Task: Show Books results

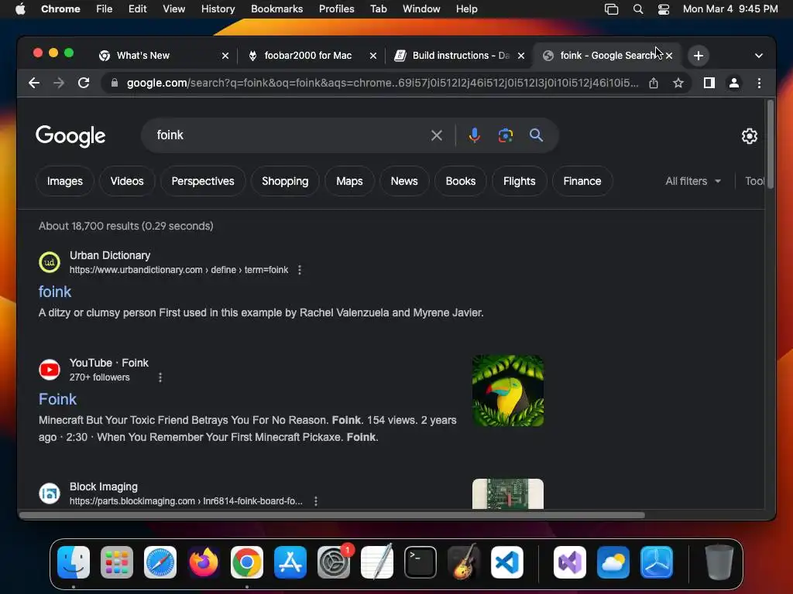Action: (x=460, y=181)
